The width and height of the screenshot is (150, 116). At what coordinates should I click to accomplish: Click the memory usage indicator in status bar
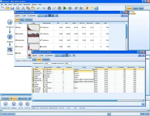tap(145, 114)
